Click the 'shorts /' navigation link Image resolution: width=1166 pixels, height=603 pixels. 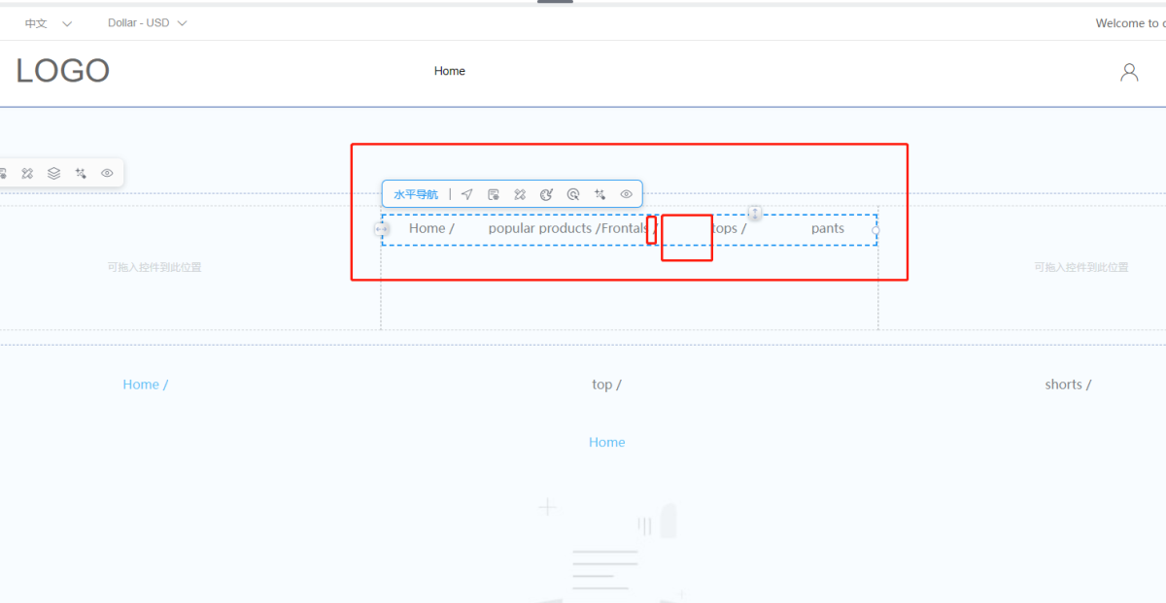click(1067, 385)
